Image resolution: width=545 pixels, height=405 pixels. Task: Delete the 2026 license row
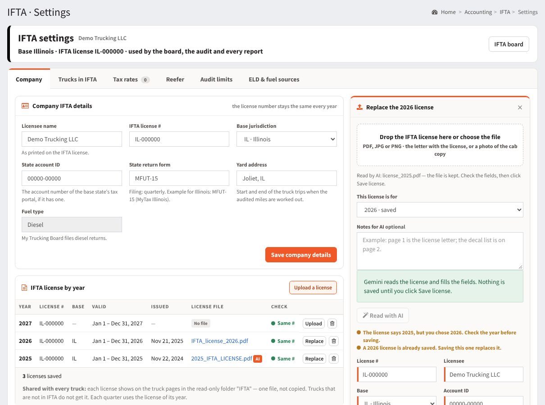[334, 341]
